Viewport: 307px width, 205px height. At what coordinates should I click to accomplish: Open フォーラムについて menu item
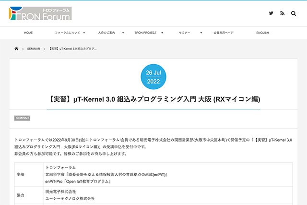(x=67, y=33)
